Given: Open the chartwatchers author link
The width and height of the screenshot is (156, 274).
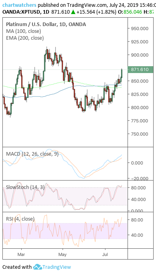Looking at the screenshot, I should [19, 5].
